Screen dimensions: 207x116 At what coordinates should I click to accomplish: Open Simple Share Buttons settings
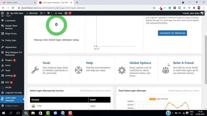(x=11, y=27)
